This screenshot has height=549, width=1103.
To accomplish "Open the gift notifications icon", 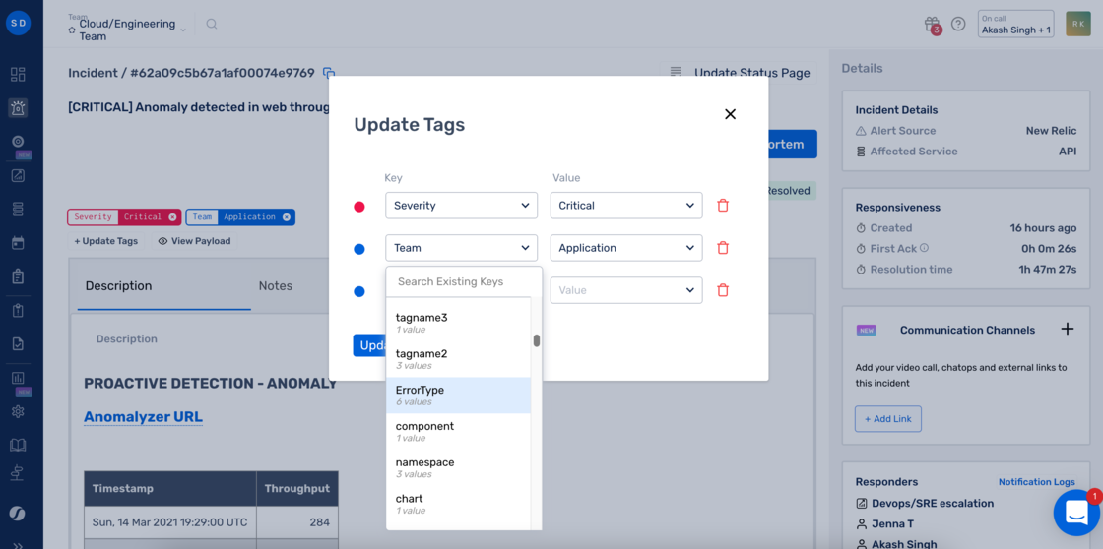I will coord(932,24).
